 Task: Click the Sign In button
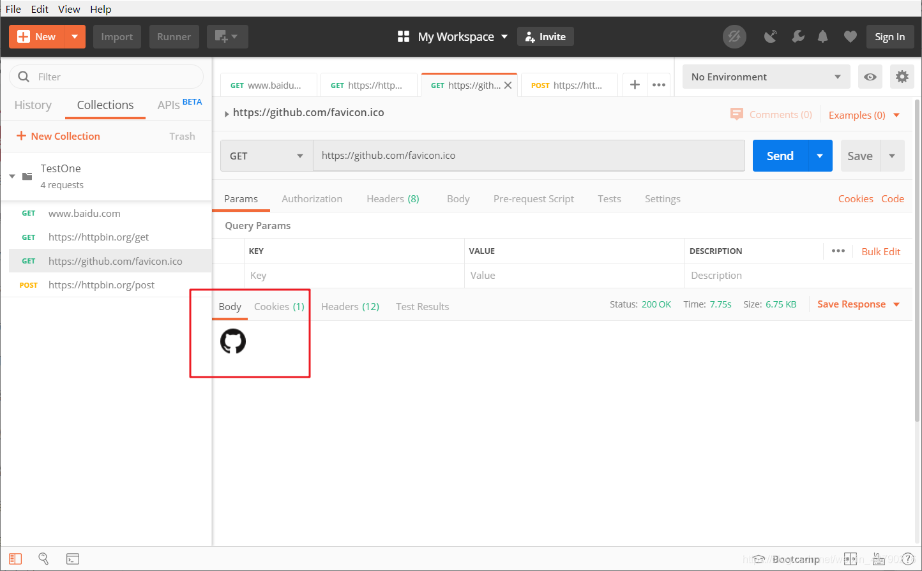tap(889, 37)
